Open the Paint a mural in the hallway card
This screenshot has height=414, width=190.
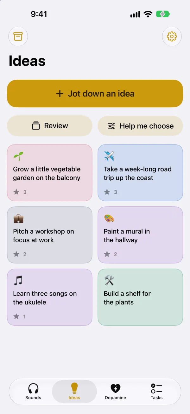tap(140, 235)
